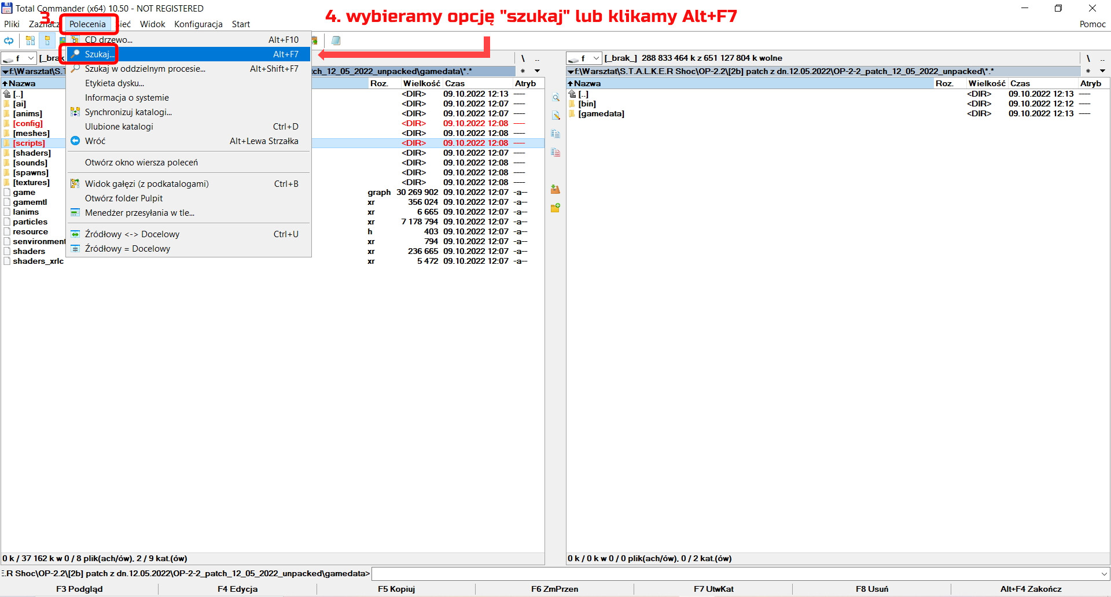
Task: Open the Widok menu
Action: click(x=152, y=24)
